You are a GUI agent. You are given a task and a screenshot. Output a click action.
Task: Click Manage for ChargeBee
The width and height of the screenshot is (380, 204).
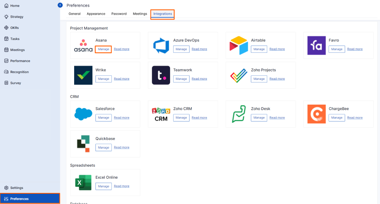tap(337, 118)
